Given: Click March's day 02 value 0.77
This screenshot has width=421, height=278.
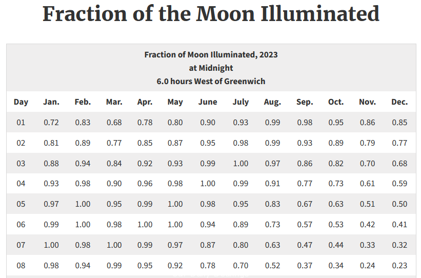Looking at the screenshot, I should (x=114, y=143).
